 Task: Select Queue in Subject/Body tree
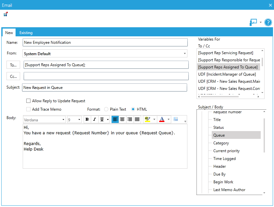click(236, 135)
